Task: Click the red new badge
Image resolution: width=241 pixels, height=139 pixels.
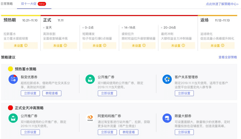Action: click(42, 4)
